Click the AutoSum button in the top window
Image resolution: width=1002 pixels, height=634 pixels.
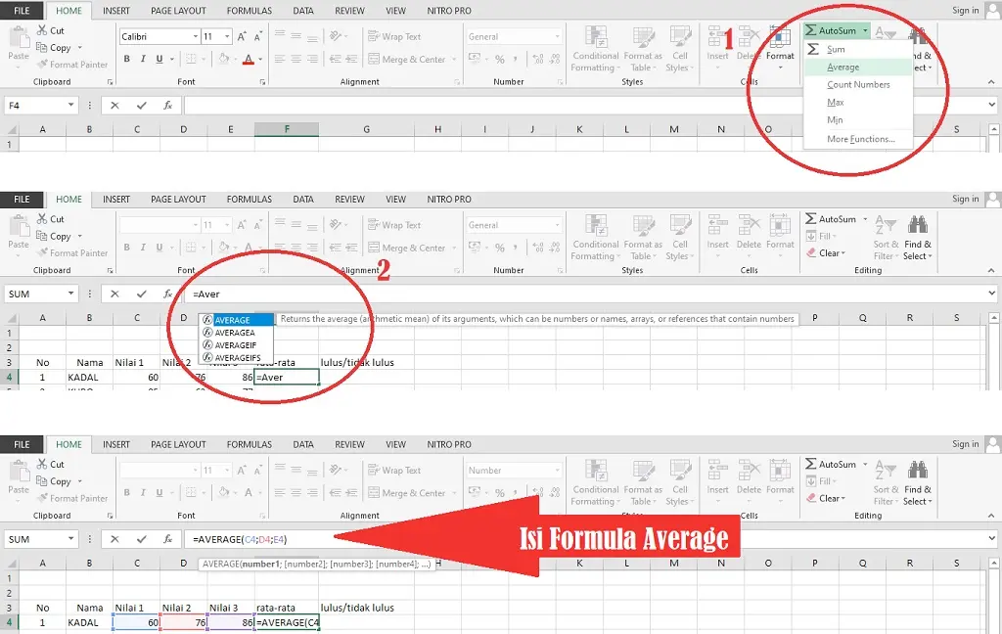(x=831, y=30)
